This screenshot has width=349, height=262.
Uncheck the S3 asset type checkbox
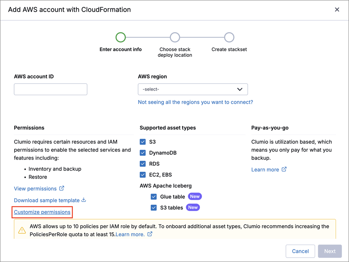(143, 142)
